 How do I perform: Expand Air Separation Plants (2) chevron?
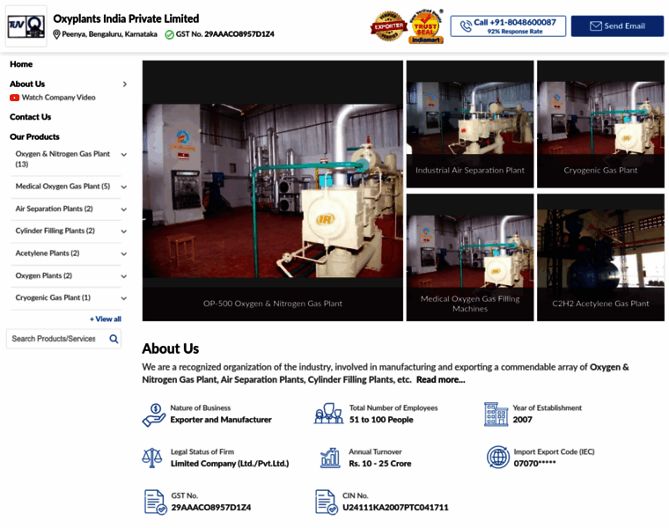pos(124,209)
